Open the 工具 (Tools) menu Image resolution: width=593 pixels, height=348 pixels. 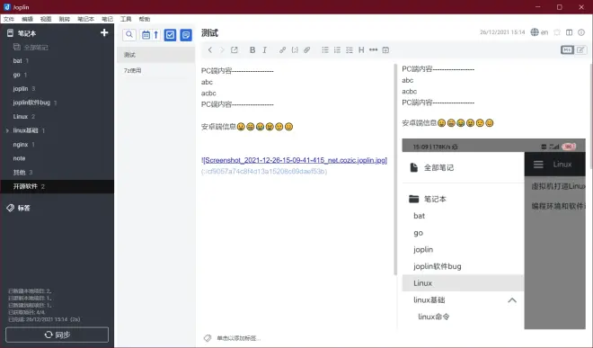pyautogui.click(x=126, y=19)
